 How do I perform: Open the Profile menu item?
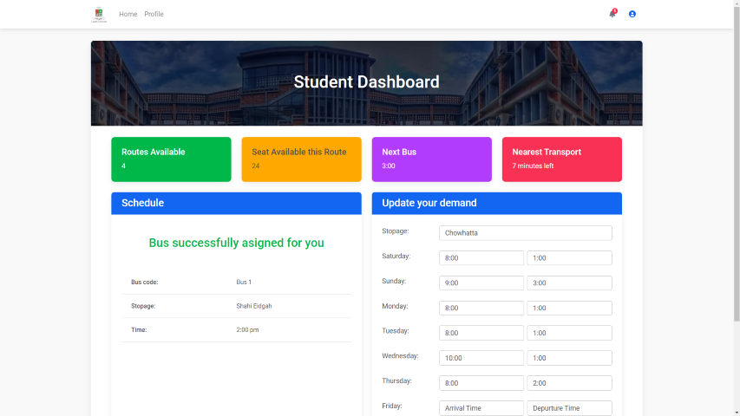pos(154,14)
